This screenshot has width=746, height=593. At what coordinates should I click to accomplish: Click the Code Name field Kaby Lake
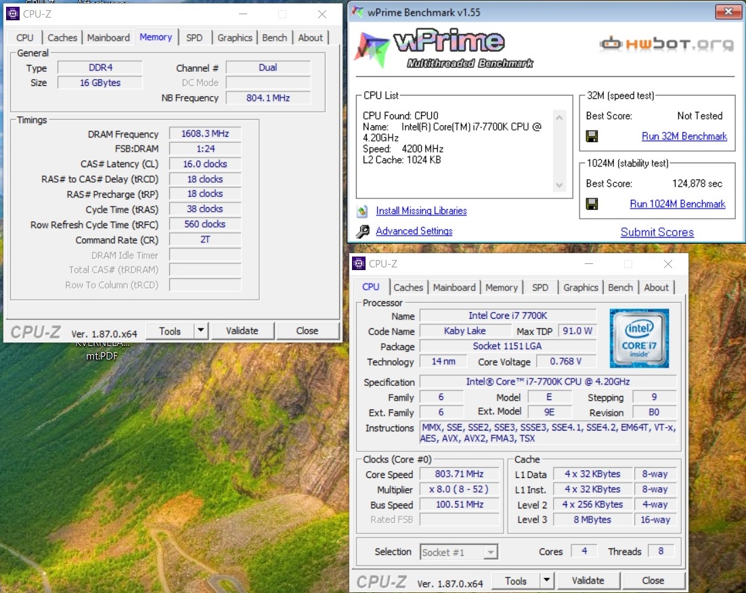click(465, 331)
